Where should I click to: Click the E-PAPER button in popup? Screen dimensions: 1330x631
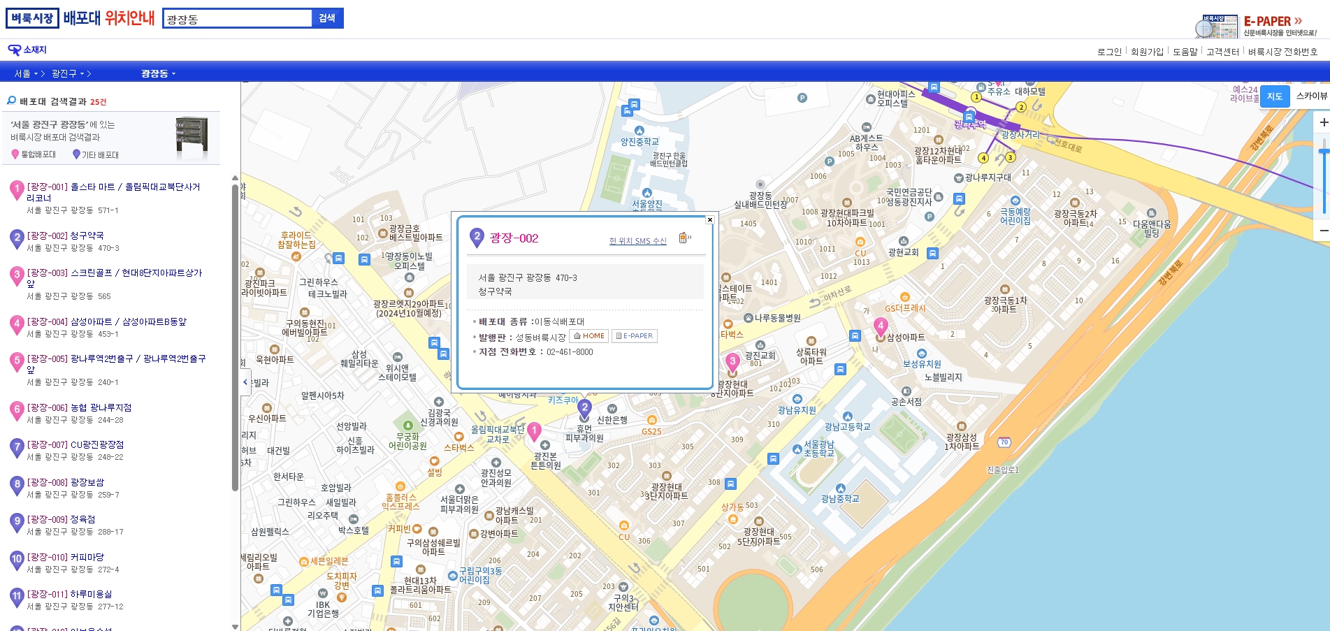635,336
